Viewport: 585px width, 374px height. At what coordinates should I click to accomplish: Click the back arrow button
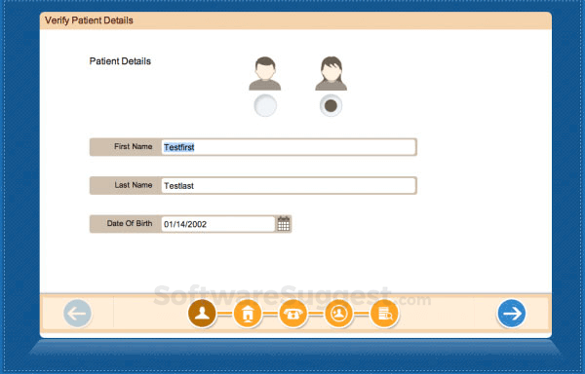pos(77,314)
